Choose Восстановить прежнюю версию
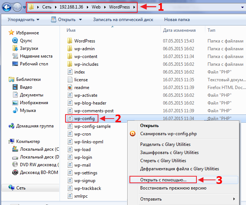 (x=173, y=188)
